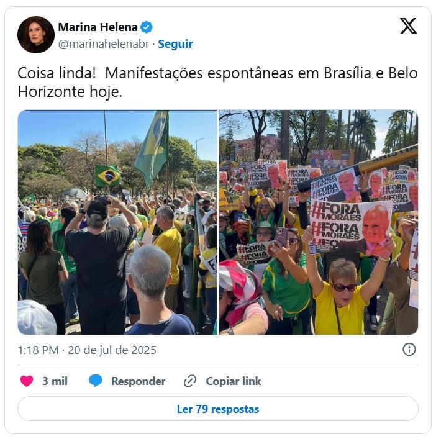Click the blue reply bubble icon
Viewport: 436px width, 444px height.
coord(96,381)
